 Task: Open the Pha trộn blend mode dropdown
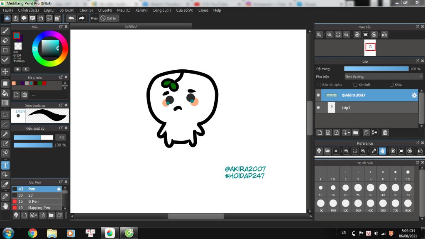(x=383, y=76)
